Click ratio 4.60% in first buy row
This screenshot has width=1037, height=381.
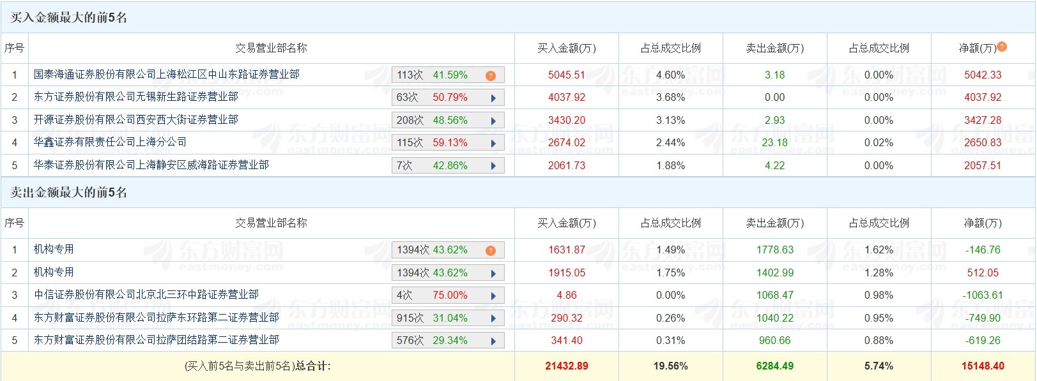[x=671, y=75]
